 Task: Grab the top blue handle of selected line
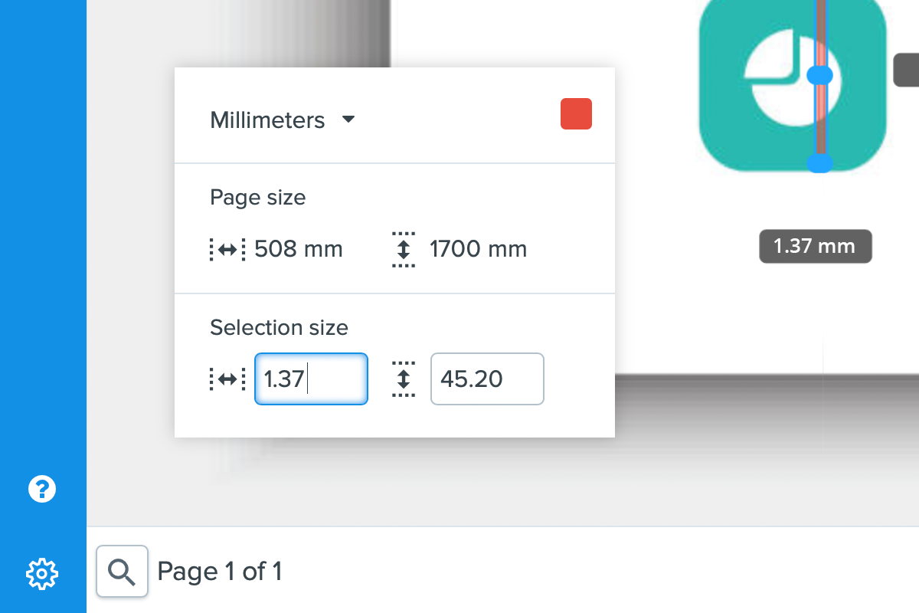(x=819, y=75)
